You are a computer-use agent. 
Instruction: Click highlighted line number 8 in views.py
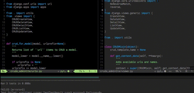[x=102, y=10]
